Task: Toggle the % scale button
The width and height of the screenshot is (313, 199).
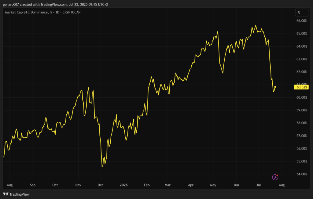Action: 299,13
